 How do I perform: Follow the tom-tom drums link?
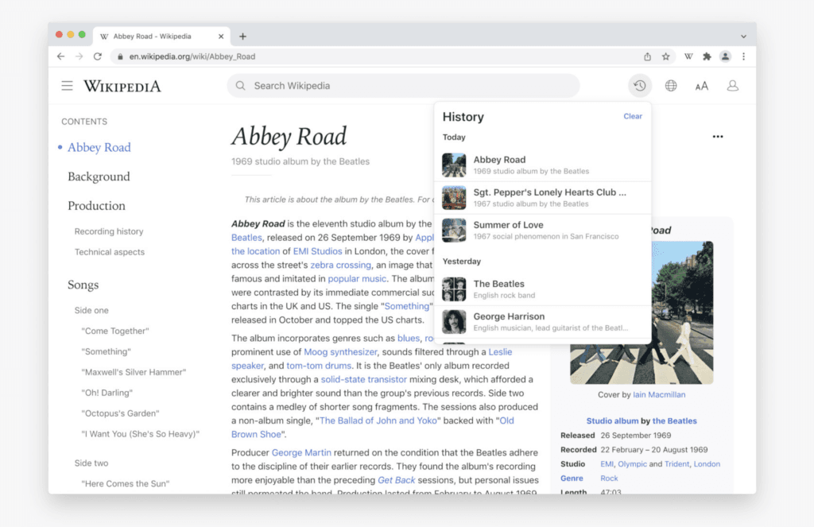(319, 366)
